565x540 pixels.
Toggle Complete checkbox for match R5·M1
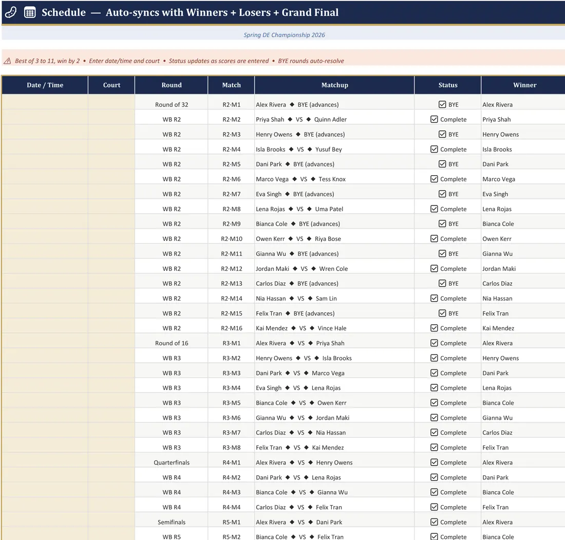[x=434, y=522]
